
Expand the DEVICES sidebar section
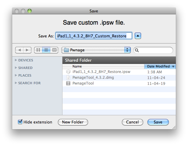click(x=16, y=60)
